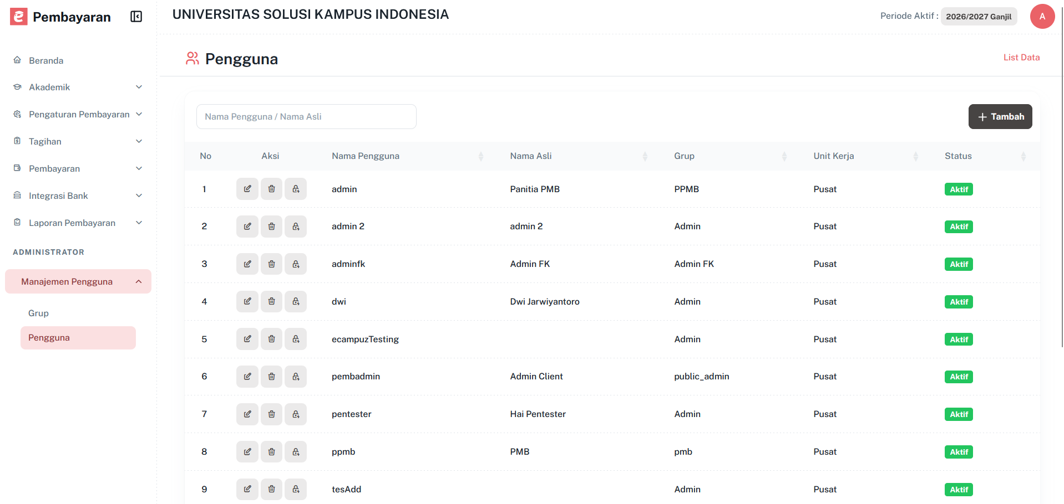This screenshot has width=1064, height=504.
Task: Edit the pentester user
Action: tap(247, 414)
